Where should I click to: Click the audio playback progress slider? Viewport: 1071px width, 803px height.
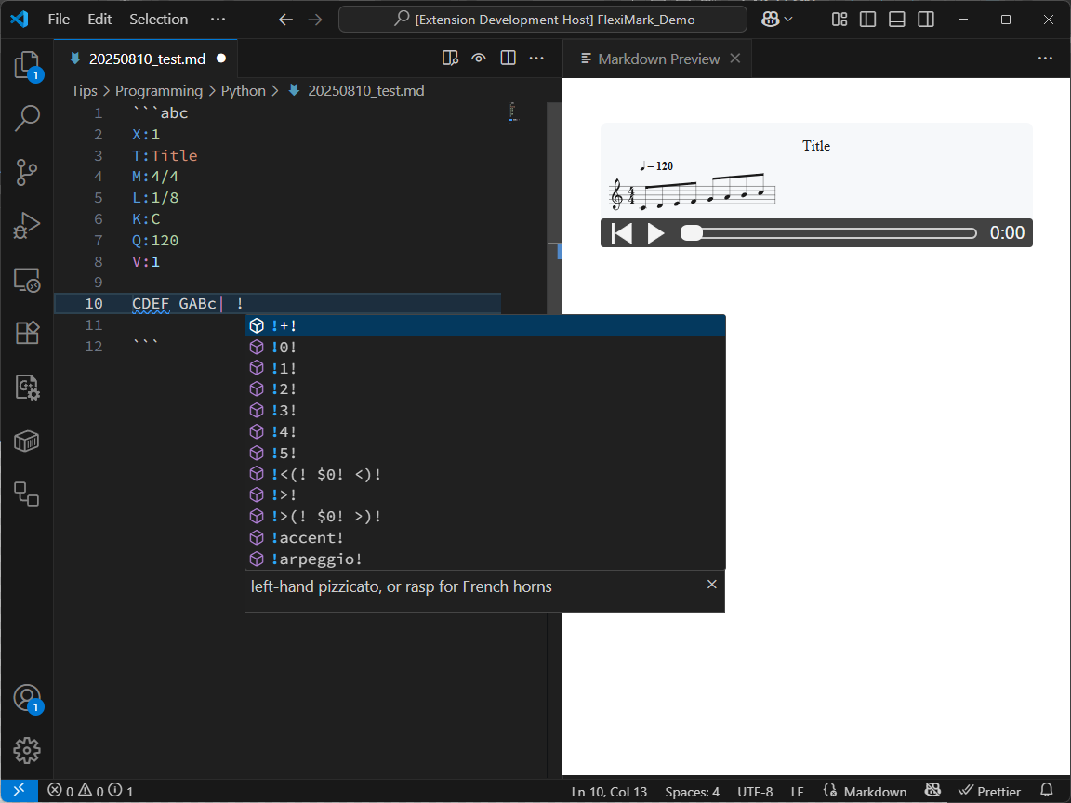[827, 233]
